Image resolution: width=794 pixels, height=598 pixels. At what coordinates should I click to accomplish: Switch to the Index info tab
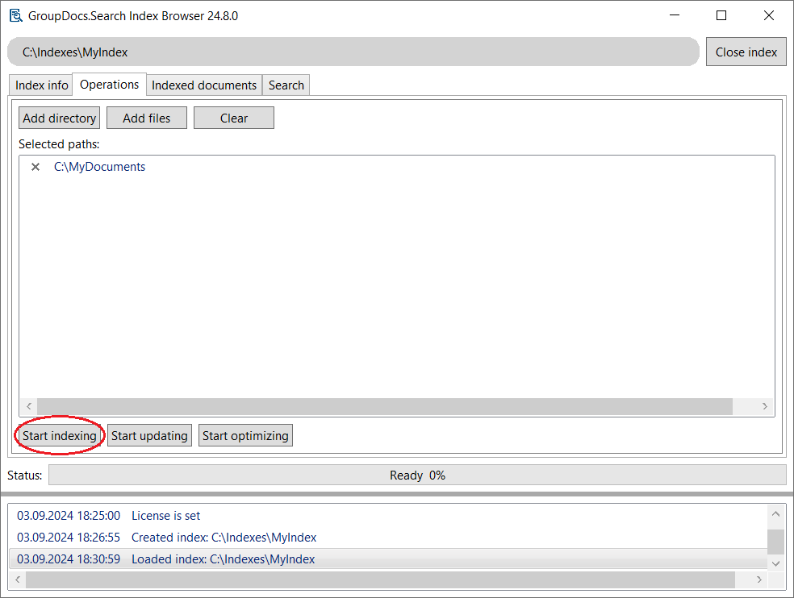[x=40, y=85]
